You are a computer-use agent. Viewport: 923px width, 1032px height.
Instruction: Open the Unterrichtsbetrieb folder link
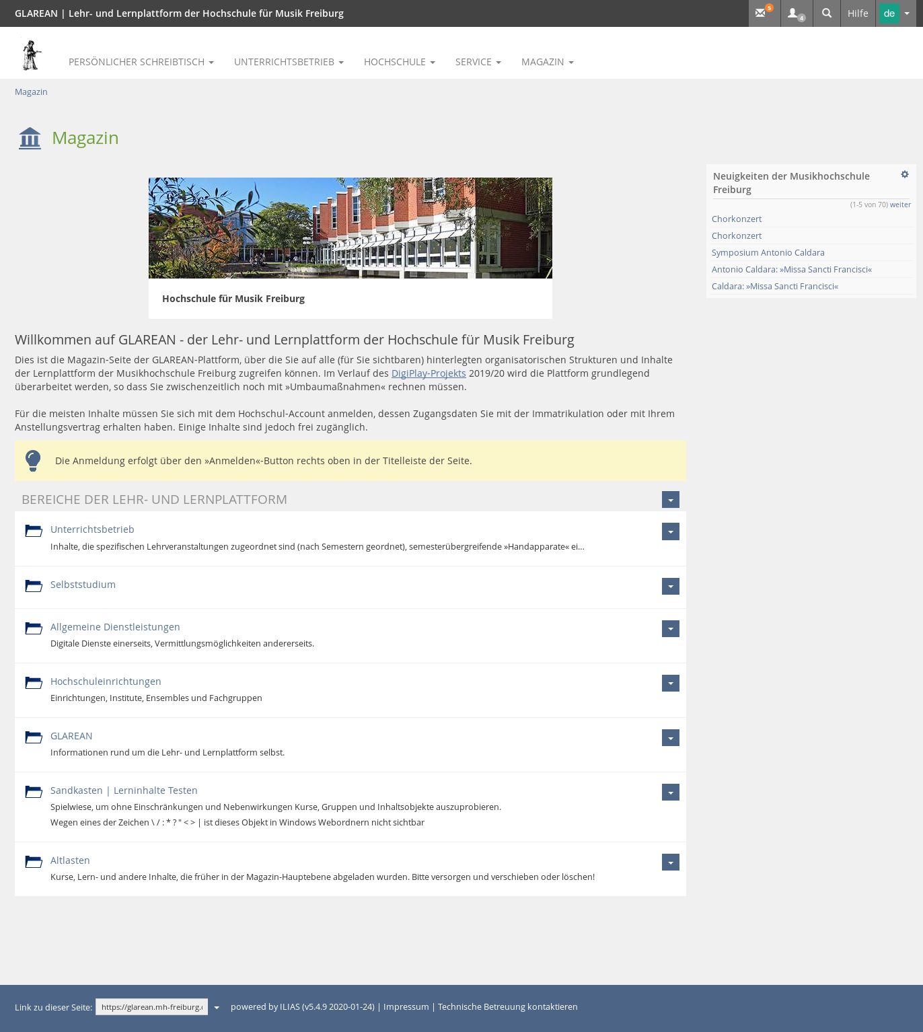pos(92,529)
